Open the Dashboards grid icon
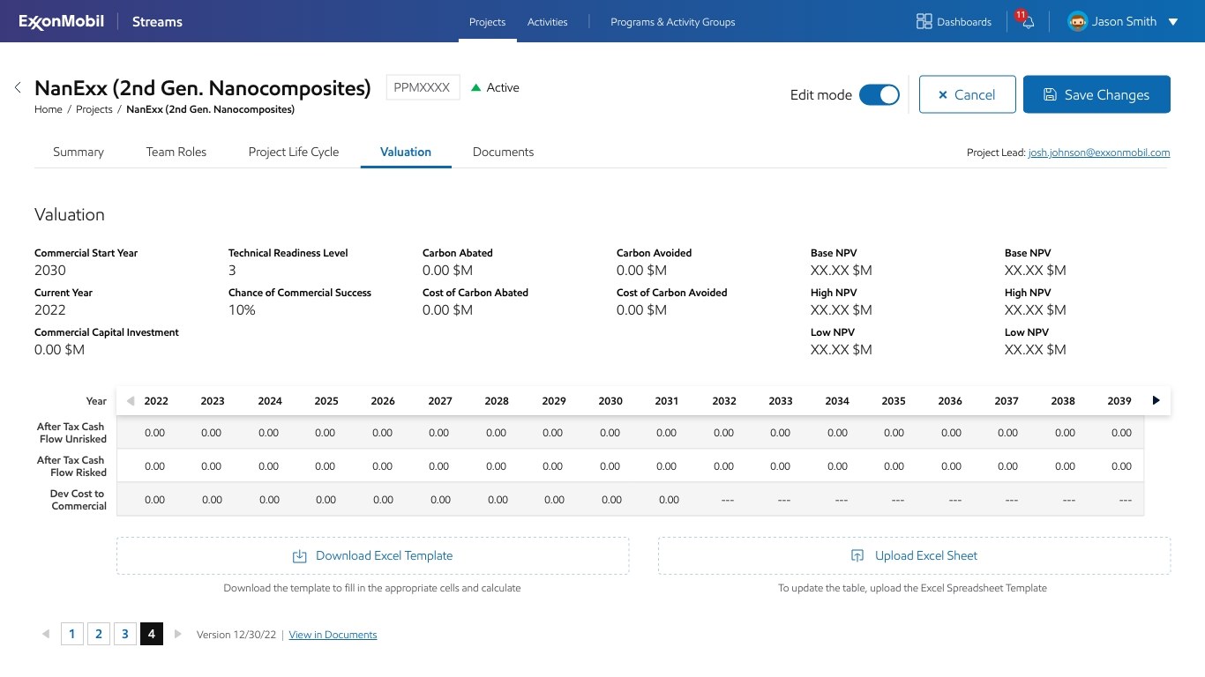Viewport: 1205px width, 677px height. pyautogui.click(x=924, y=21)
